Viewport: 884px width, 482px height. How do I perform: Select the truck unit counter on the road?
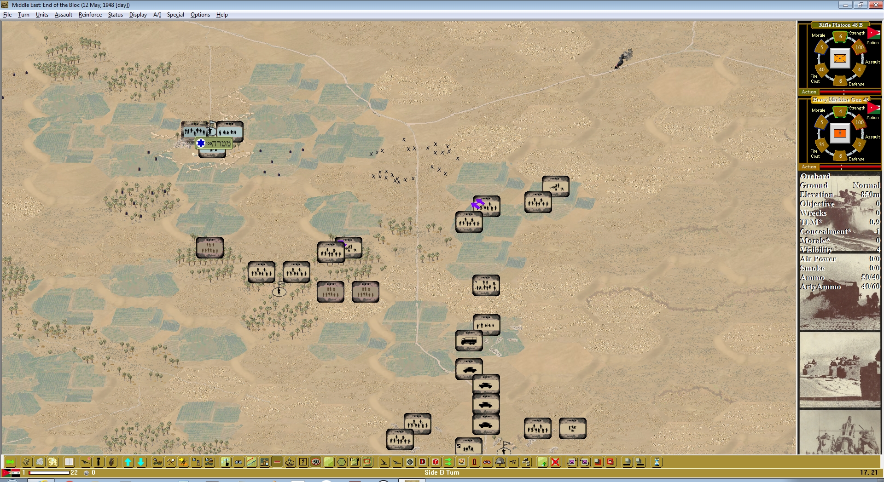click(x=469, y=341)
